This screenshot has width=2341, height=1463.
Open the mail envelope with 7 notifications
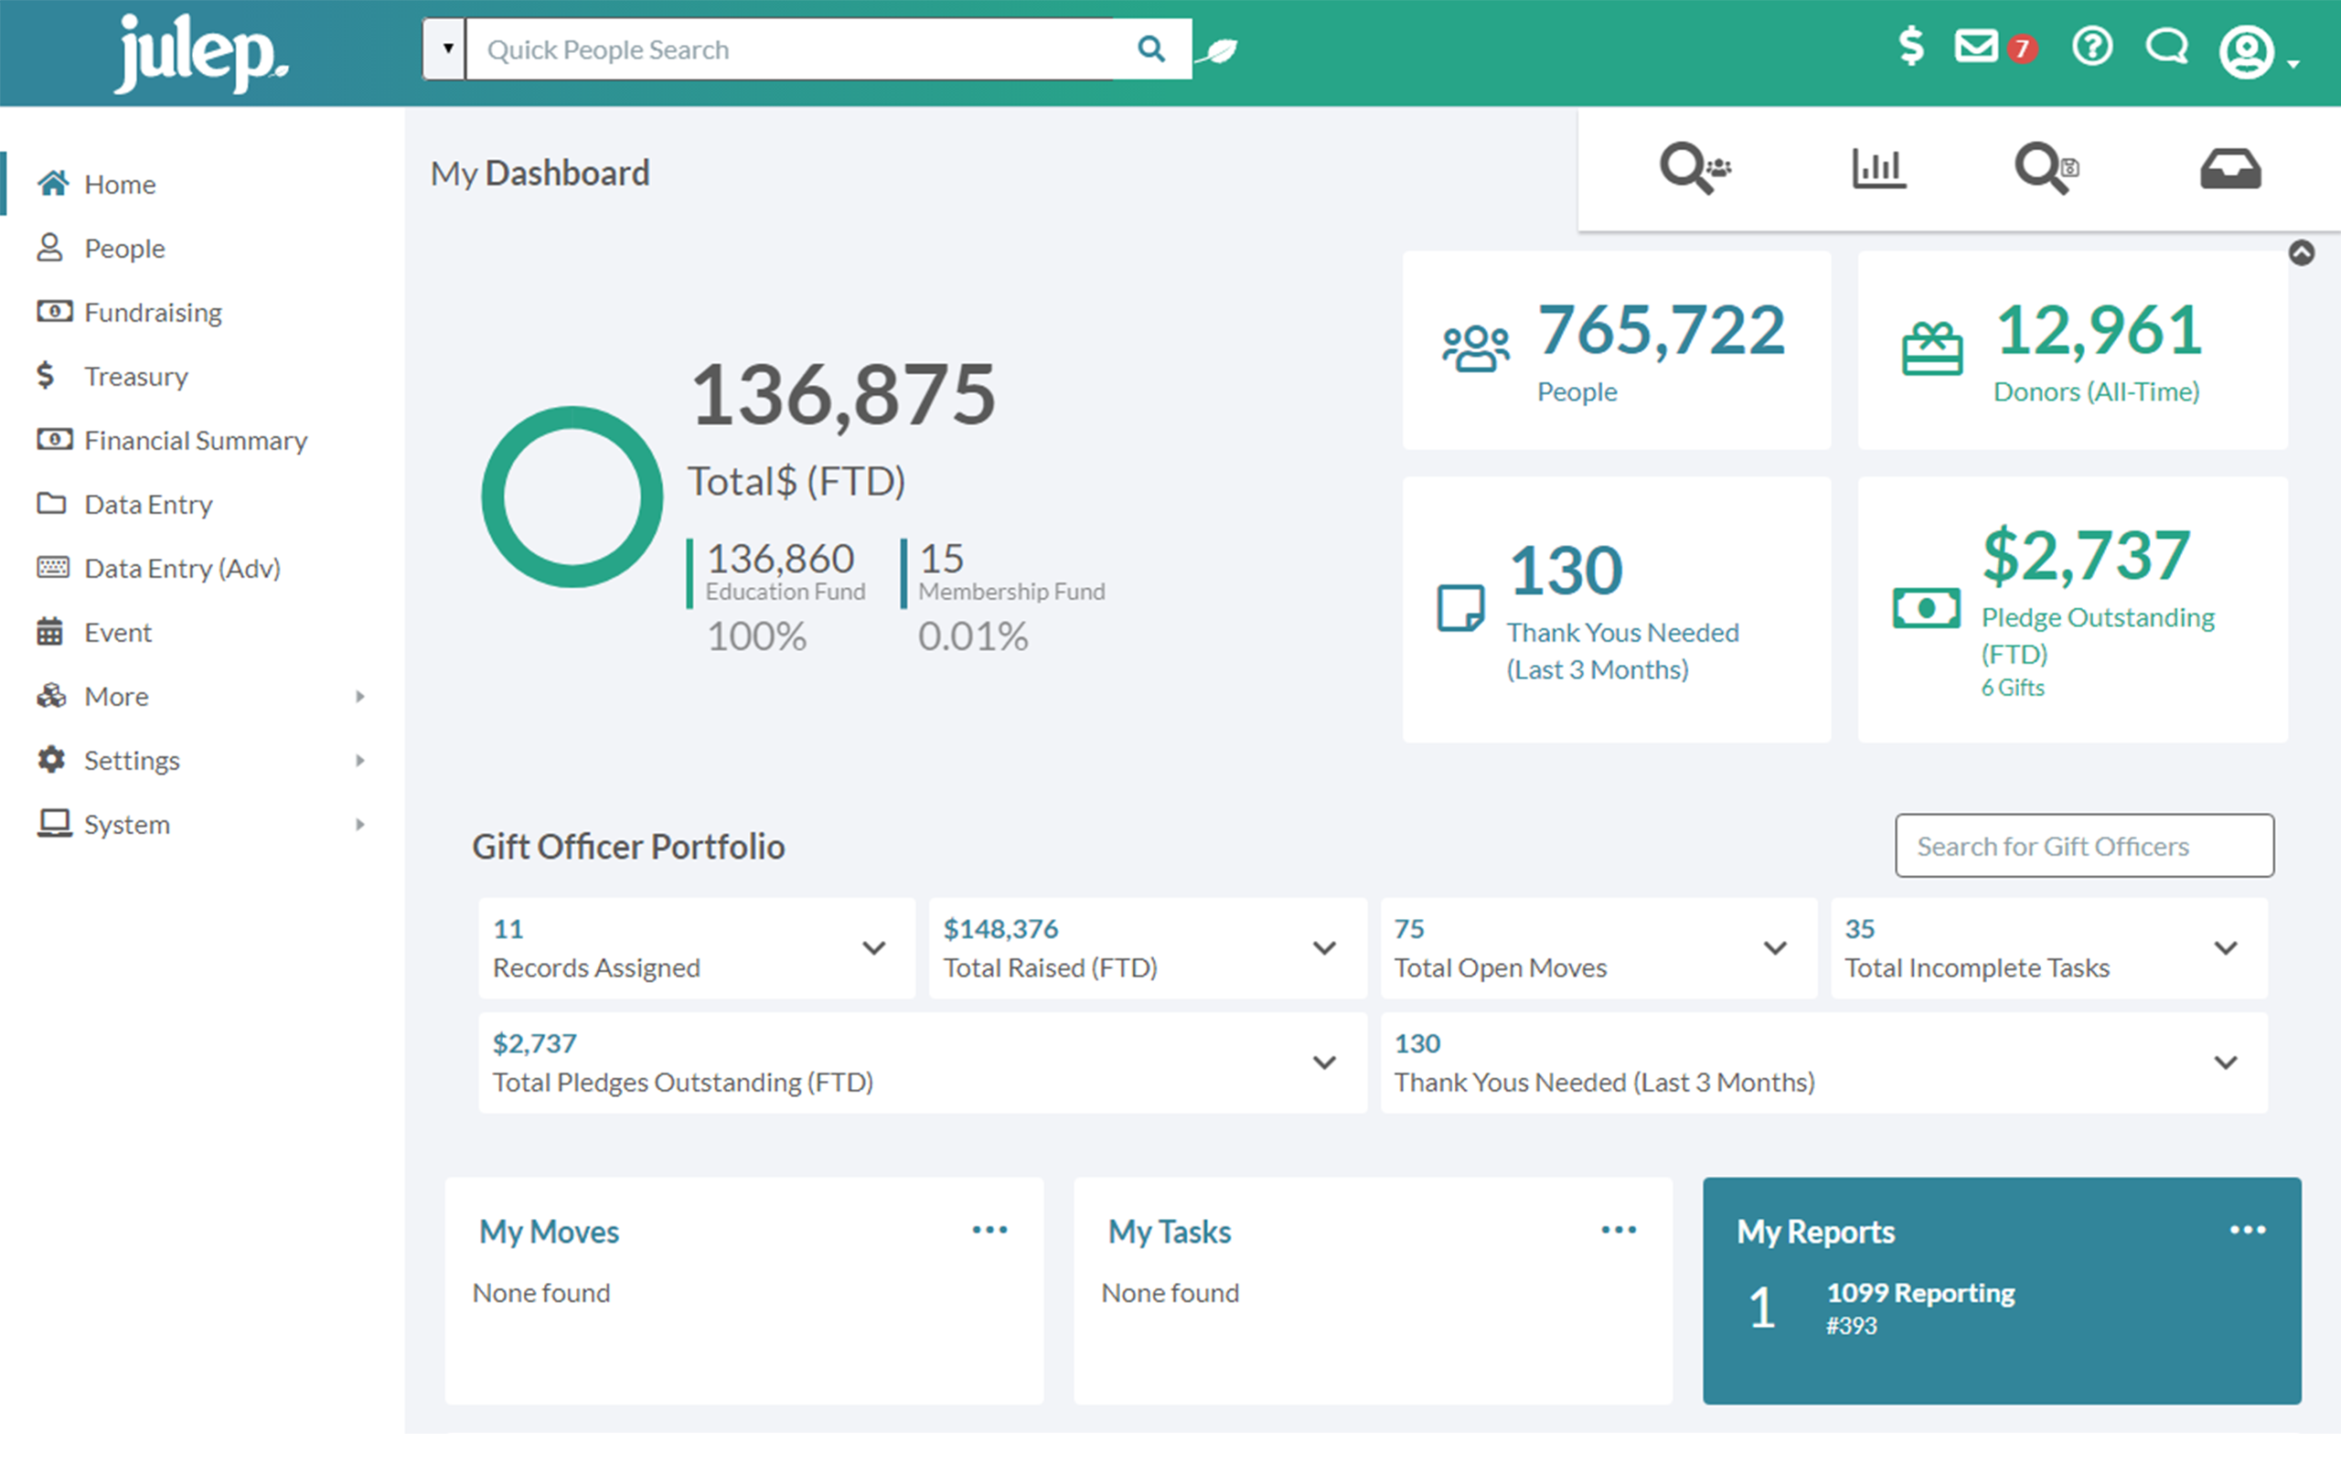[x=1977, y=46]
